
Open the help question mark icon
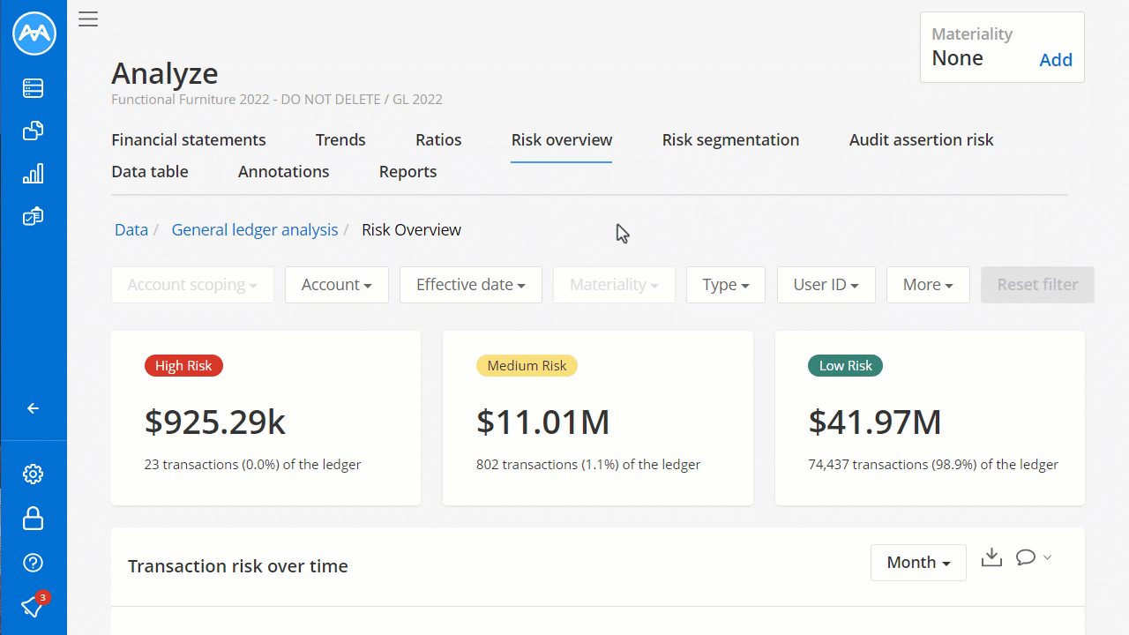[x=34, y=563]
